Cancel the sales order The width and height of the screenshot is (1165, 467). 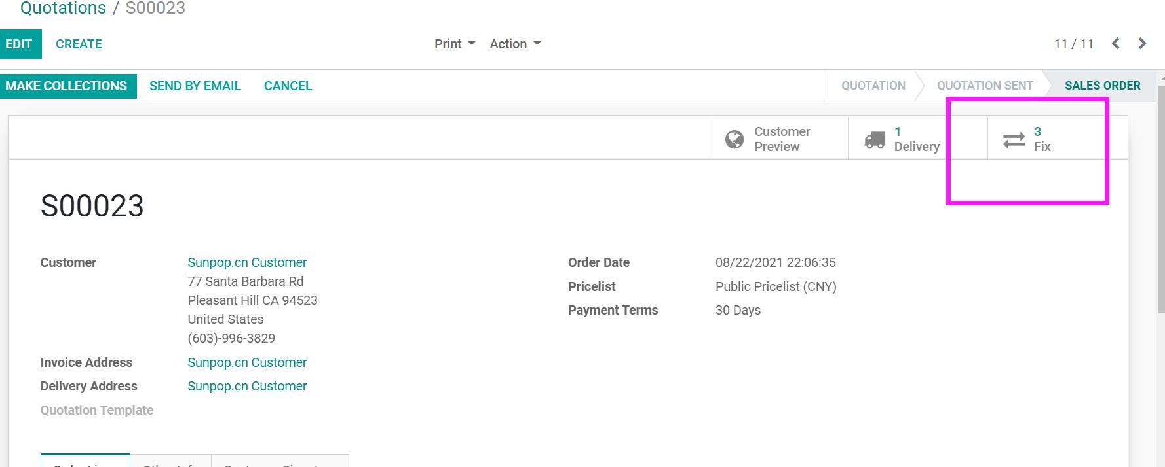pyautogui.click(x=288, y=86)
